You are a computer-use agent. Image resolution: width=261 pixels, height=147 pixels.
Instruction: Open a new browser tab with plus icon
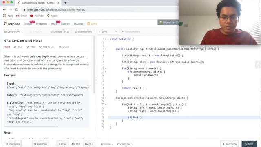pos(65,3)
